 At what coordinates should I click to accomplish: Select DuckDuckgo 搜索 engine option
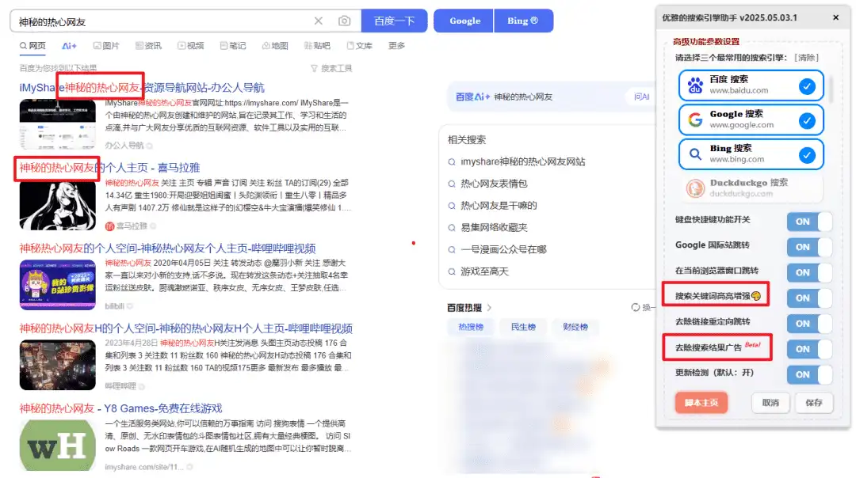tap(751, 188)
